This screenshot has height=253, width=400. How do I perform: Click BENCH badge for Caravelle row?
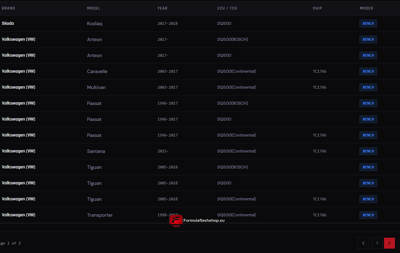368,71
